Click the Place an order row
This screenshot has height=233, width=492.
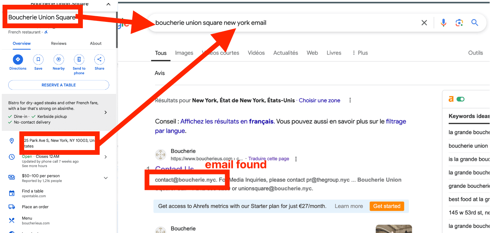coord(59,207)
